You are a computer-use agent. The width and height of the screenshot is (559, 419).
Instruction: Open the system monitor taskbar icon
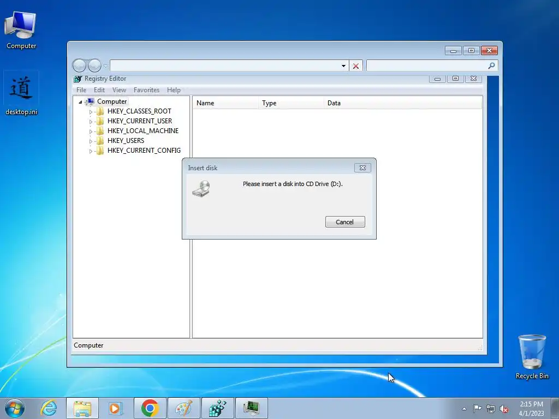click(x=251, y=408)
